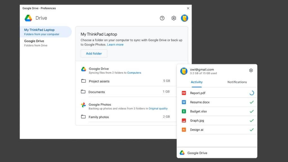Image resolution: width=288 pixels, height=162 pixels.
Task: Click the checkmark beside Budget.xlsx
Action: [x=252, y=111]
